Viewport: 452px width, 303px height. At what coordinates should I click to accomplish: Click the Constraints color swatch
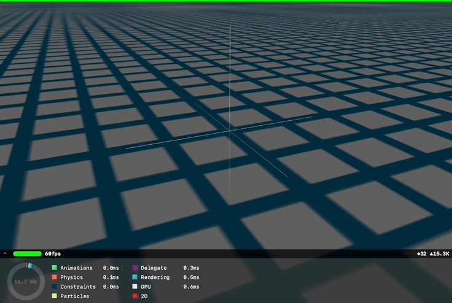[55, 286]
